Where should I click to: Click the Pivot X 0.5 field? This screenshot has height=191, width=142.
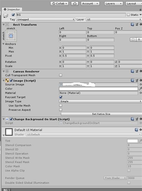click(x=74, y=56)
